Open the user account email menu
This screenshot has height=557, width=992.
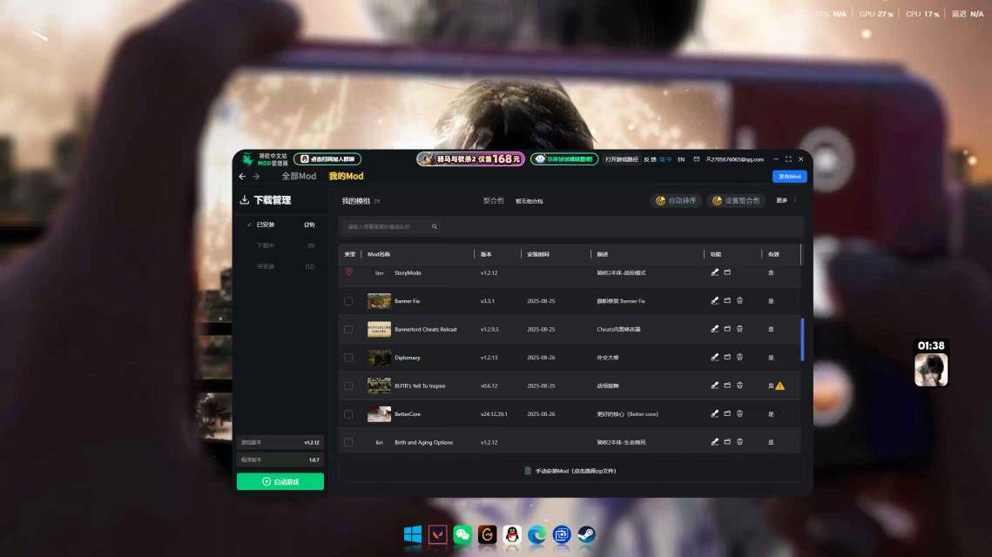coord(735,159)
